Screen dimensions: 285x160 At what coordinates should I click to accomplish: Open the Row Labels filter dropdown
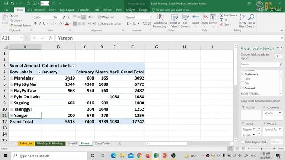[39, 72]
